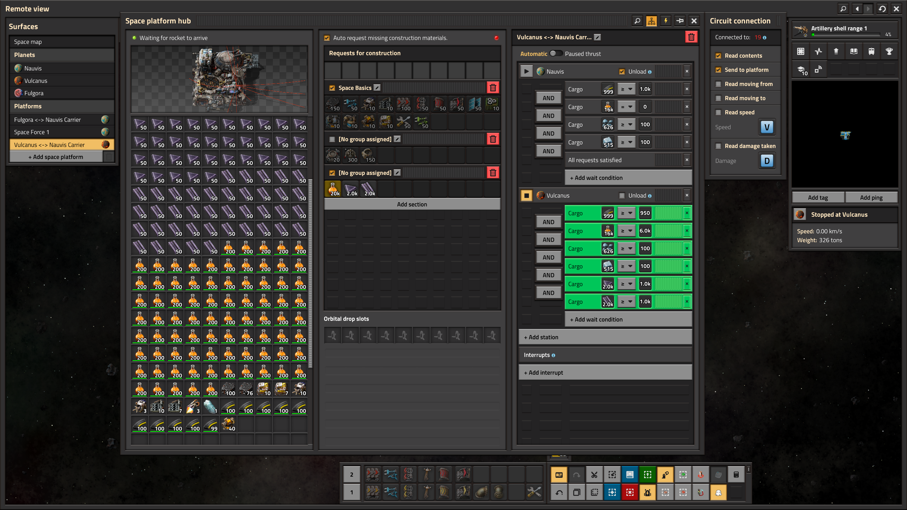Image resolution: width=907 pixels, height=510 pixels.
Task: Toggle the ALT mode shortcut button
Action: pyautogui.click(x=559, y=475)
